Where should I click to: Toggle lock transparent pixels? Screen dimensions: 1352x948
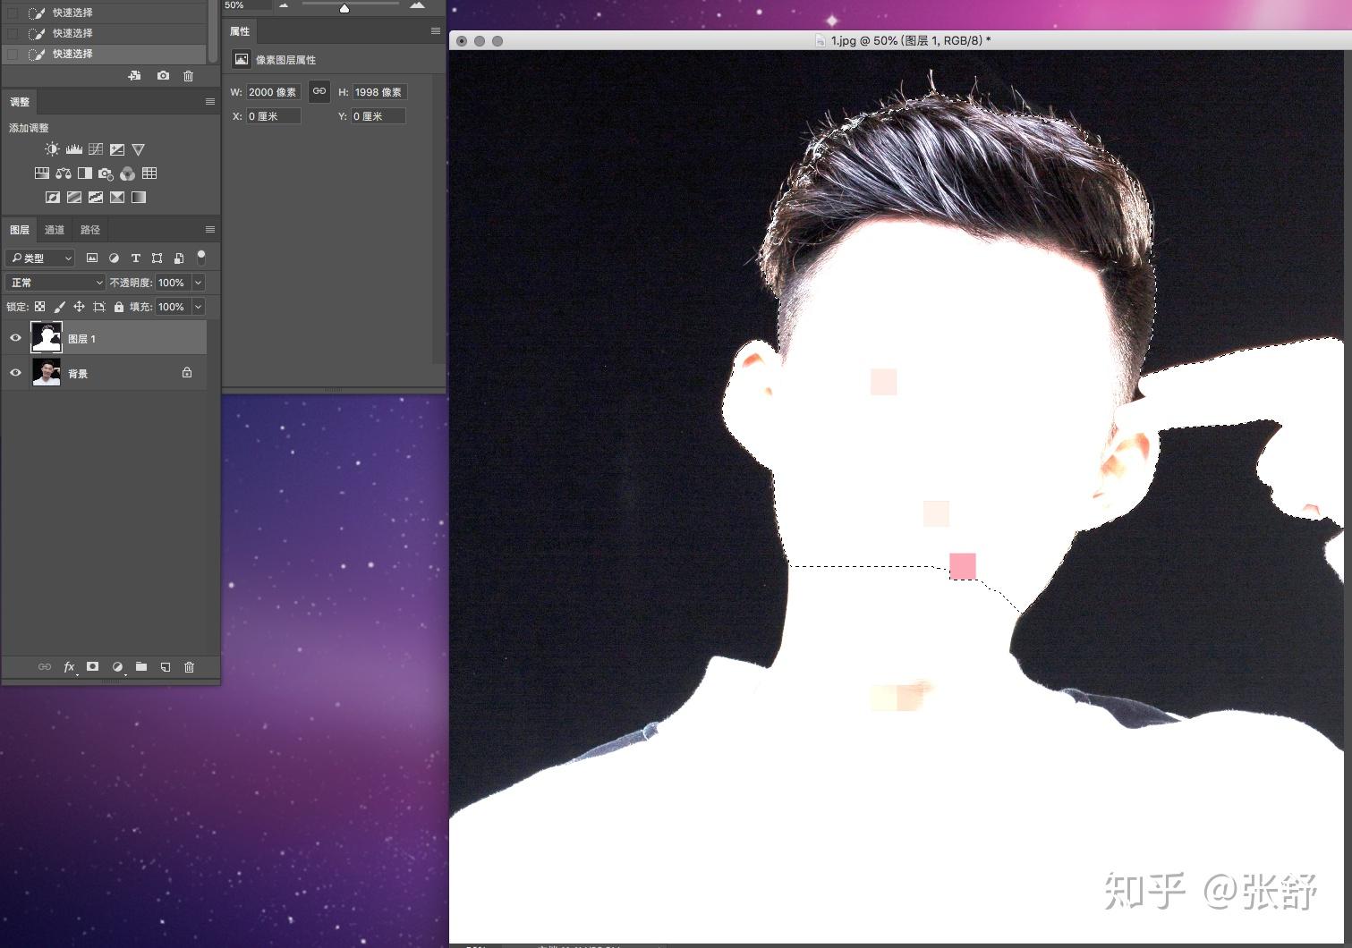click(39, 307)
